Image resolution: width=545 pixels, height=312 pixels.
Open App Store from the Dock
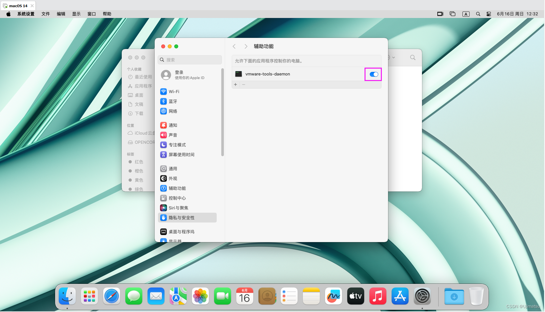point(400,296)
